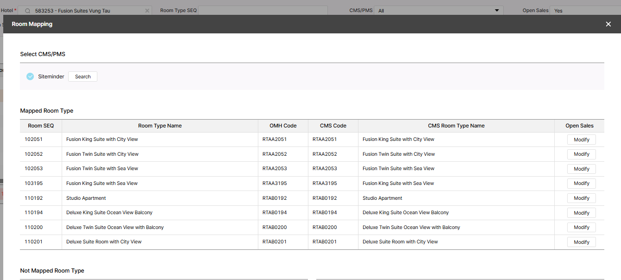Image resolution: width=621 pixels, height=280 pixels.
Task: Modify Deluxe King Suite Ocean View Balcony
Action: tap(581, 213)
